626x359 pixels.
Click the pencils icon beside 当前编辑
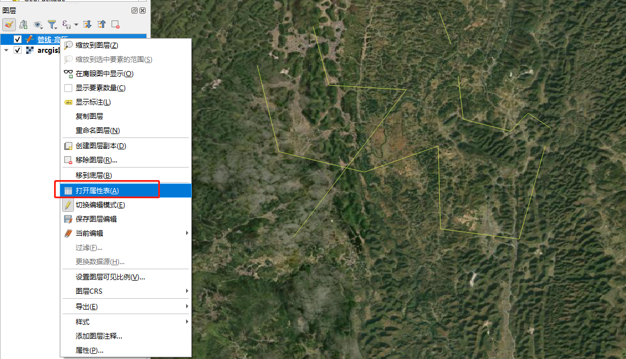tap(68, 233)
